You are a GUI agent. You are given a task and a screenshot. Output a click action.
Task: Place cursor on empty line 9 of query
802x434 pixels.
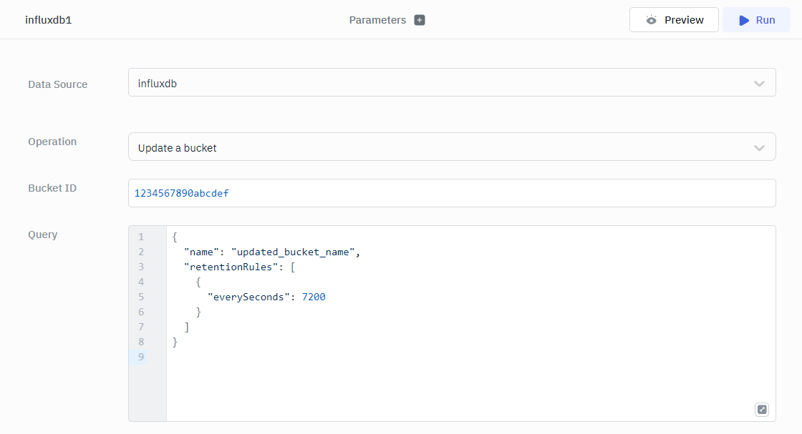pos(430,357)
